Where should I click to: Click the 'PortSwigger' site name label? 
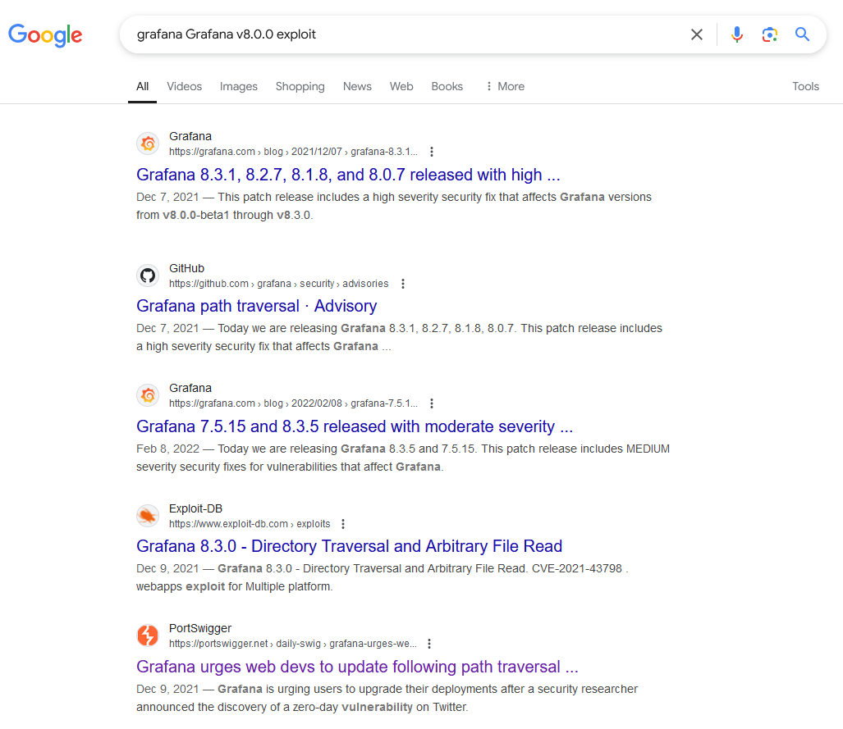tap(200, 628)
